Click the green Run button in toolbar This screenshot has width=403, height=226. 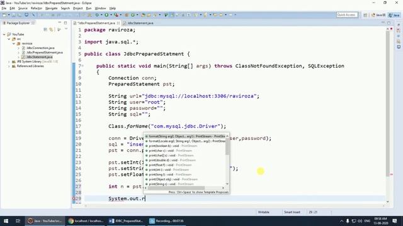coord(106,15)
